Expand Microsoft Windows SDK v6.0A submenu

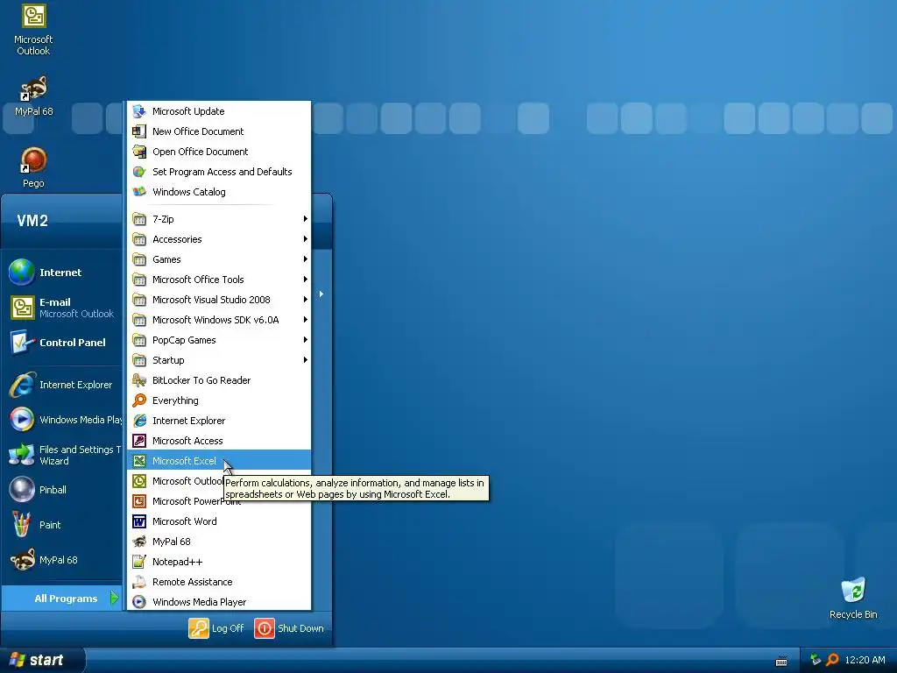pyautogui.click(x=220, y=320)
